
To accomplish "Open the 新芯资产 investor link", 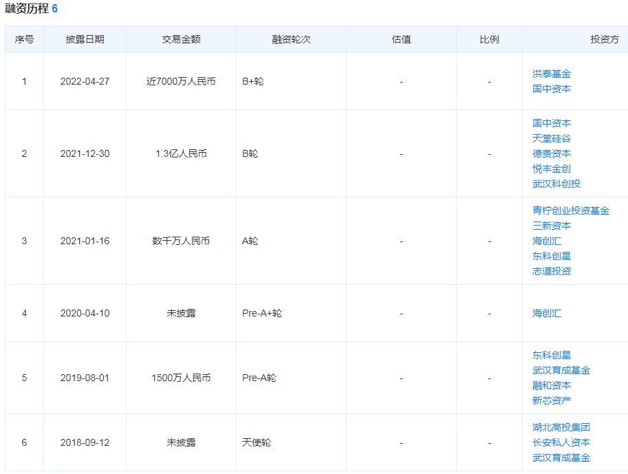I will pos(551,400).
